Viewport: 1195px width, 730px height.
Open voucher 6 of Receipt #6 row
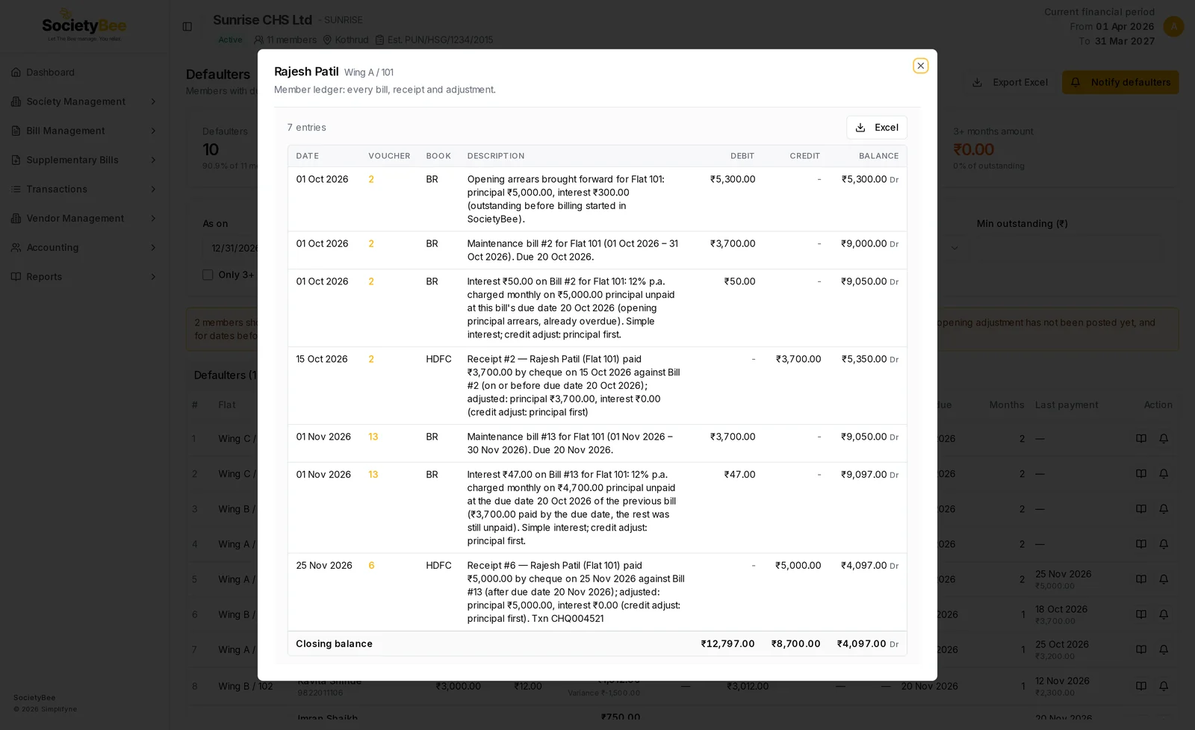371,566
